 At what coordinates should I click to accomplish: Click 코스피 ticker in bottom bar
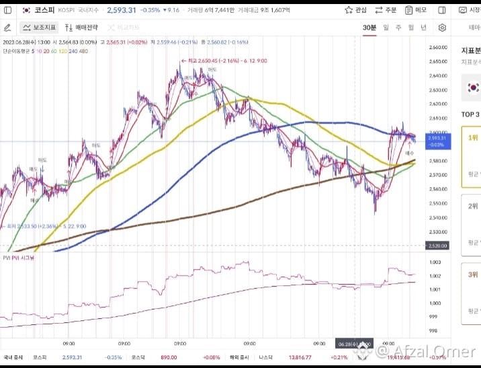click(x=40, y=357)
